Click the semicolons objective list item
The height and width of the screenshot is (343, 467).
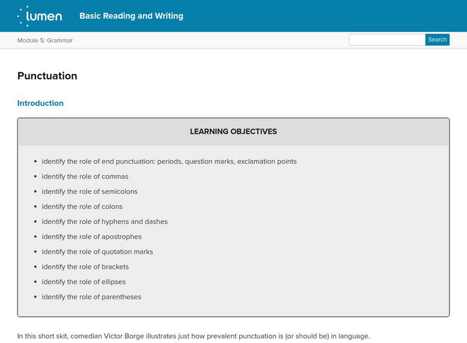(90, 191)
